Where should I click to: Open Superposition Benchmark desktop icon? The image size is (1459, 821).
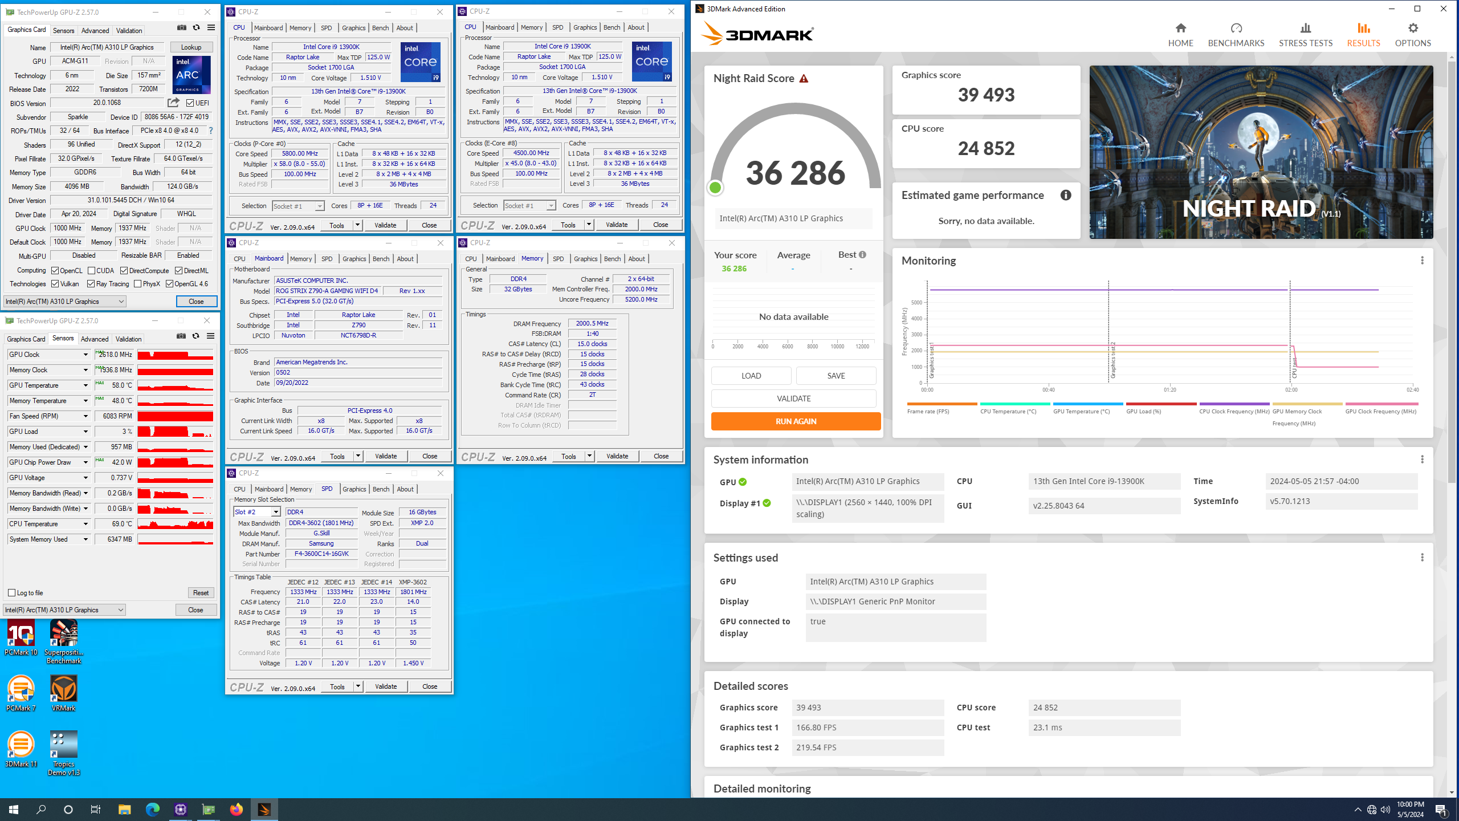point(64,642)
